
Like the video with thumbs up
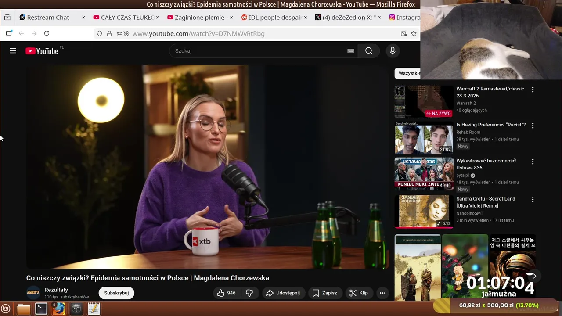(227, 293)
